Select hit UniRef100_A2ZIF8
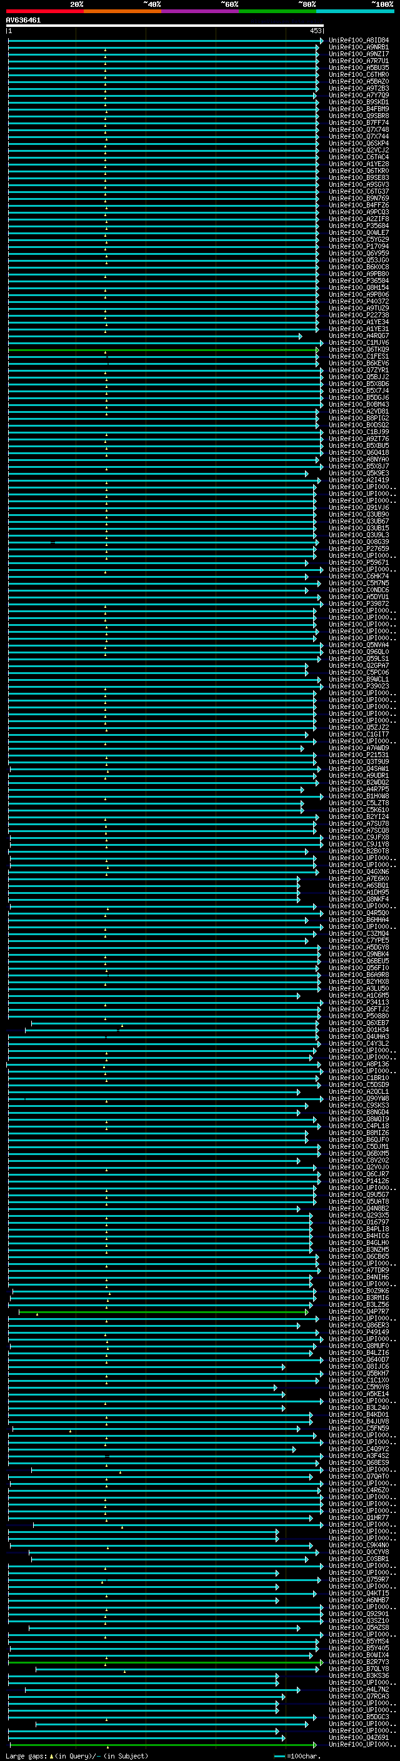Image resolution: width=400 pixels, height=1761 pixels. [x=359, y=219]
